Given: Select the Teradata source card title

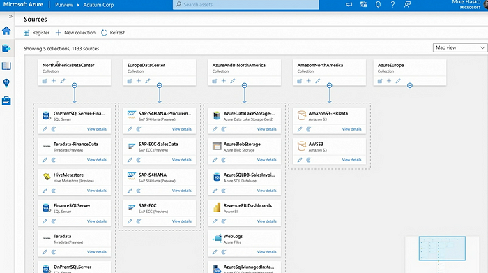Looking at the screenshot, I should pos(62,236).
